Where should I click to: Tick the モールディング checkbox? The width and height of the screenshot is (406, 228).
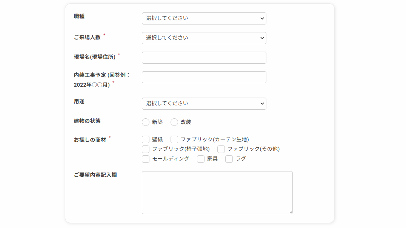click(146, 159)
